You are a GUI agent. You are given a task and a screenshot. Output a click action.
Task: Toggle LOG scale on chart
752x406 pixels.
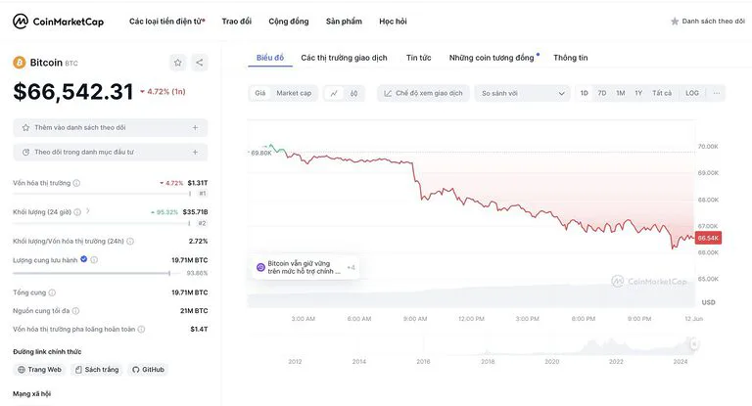(x=692, y=93)
